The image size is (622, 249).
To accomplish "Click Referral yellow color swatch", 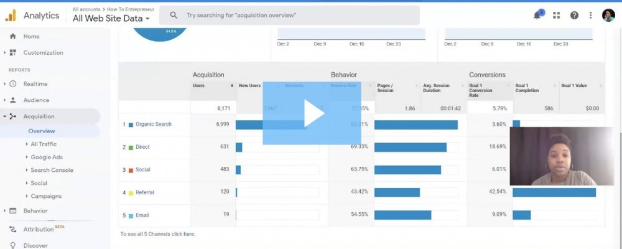I will coord(131,193).
